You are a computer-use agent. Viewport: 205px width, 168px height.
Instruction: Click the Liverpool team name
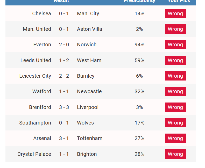88,107
